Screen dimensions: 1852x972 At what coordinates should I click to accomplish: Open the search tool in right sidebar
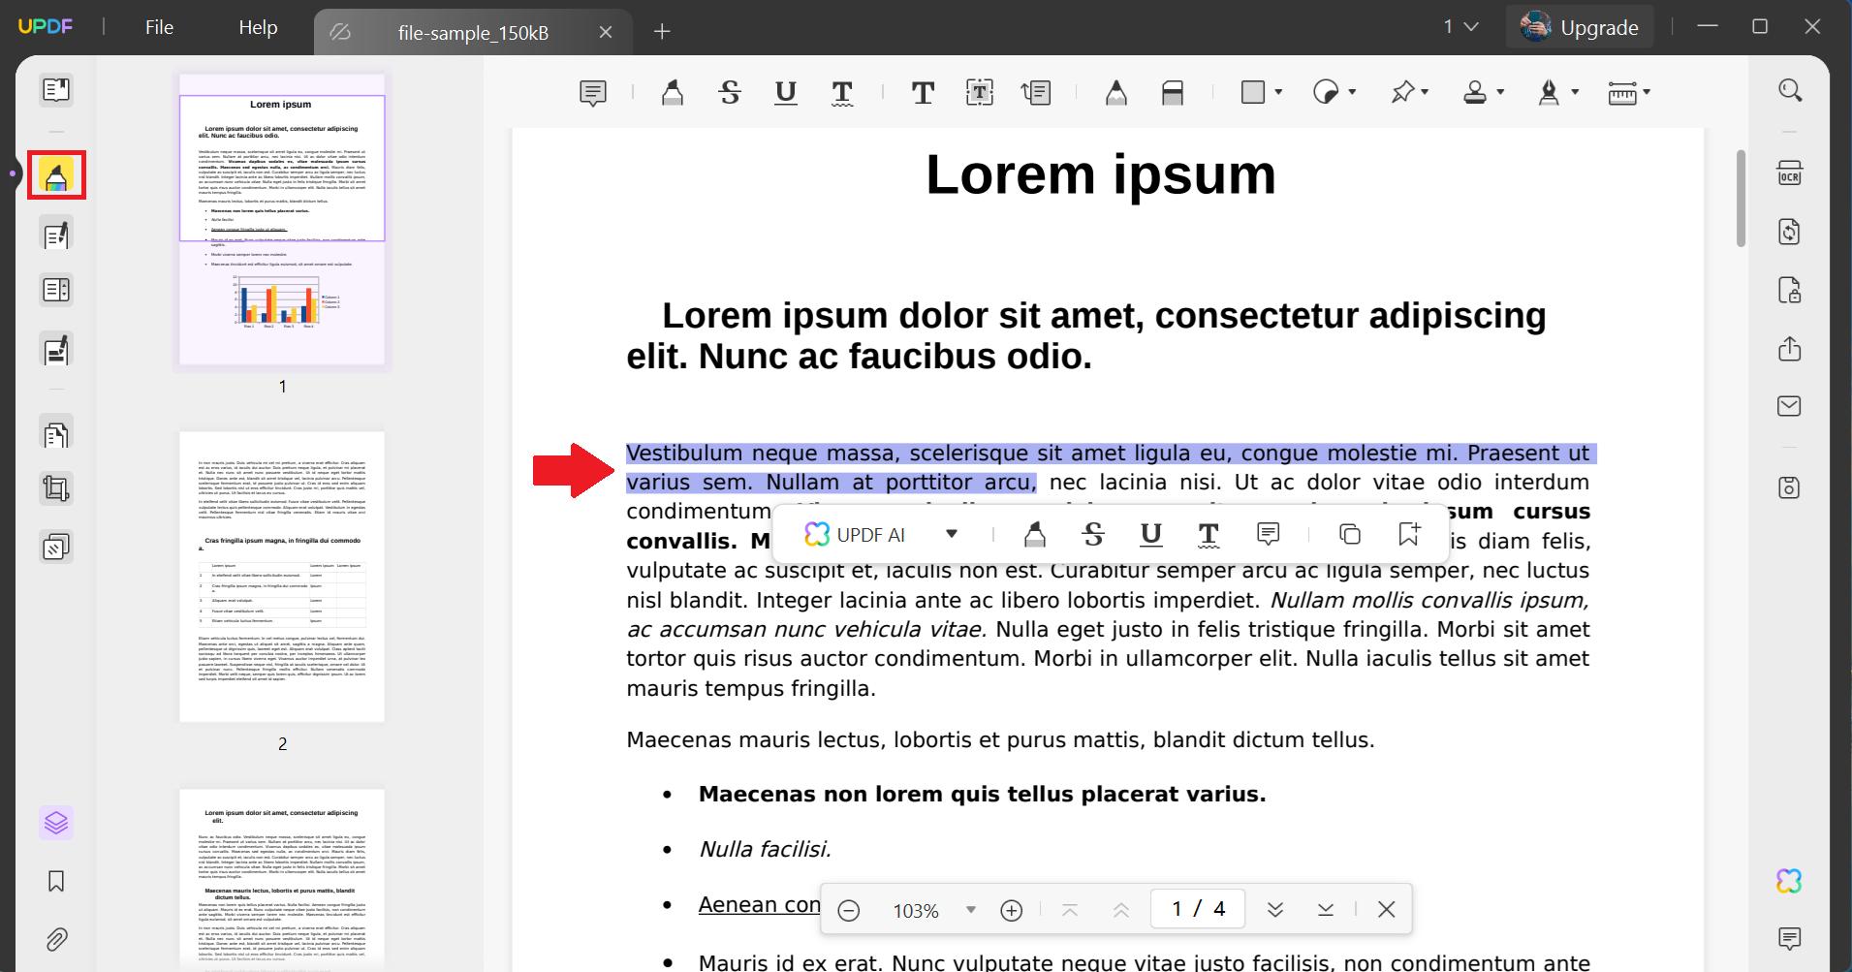click(x=1790, y=89)
